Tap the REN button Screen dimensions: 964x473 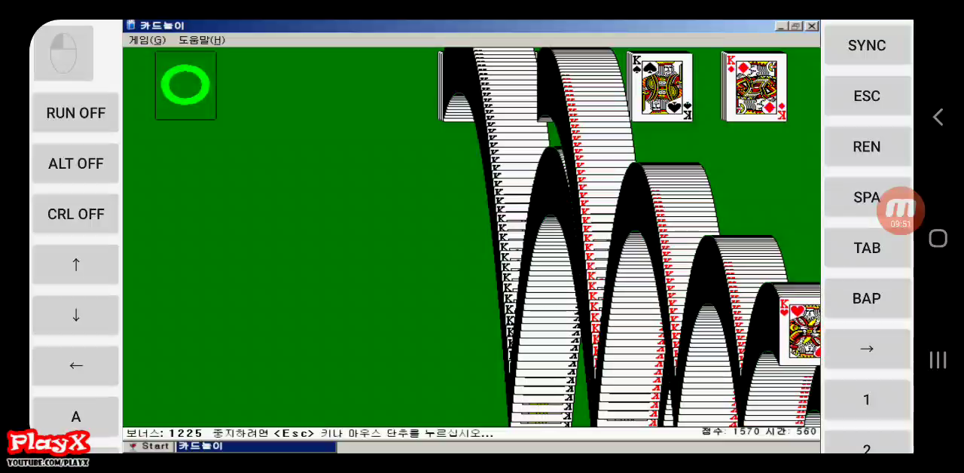click(x=867, y=146)
